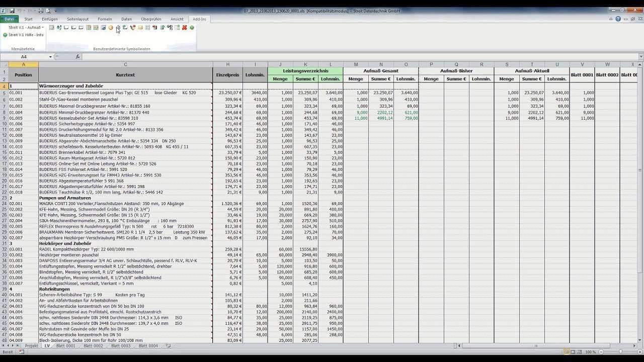Click the envelope icon in add-in toolbar
The width and height of the screenshot is (644, 362).
[x=140, y=28]
